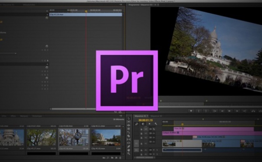Select Clip #119.mov thumbnail in Project panel
Viewport: 262px width, 162px height.
pos(106,137)
